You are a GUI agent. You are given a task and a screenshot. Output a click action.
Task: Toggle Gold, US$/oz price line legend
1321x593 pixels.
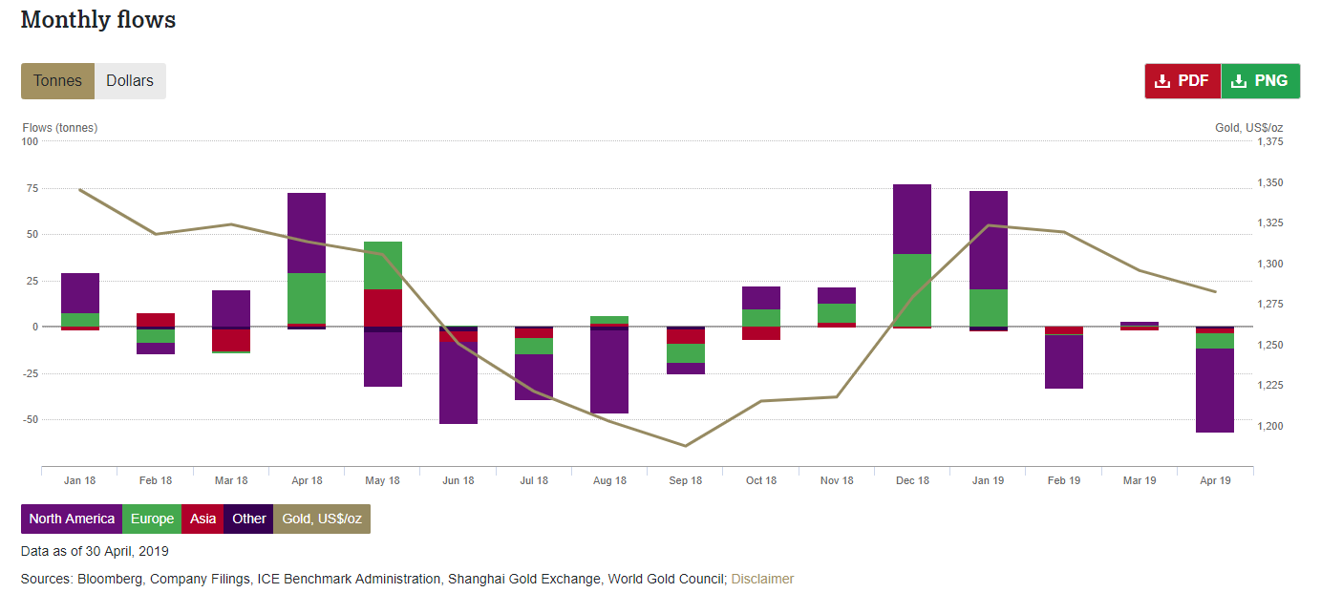[321, 519]
